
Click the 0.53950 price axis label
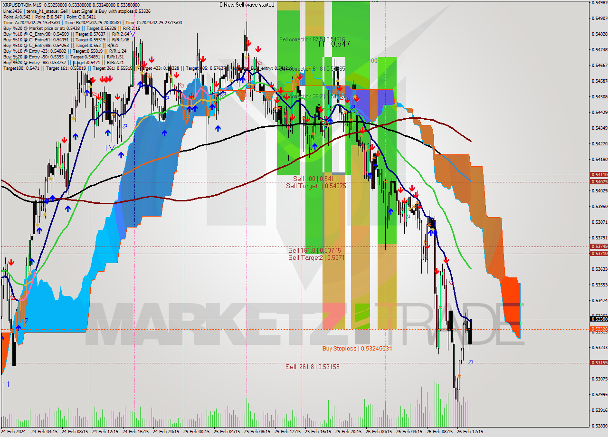(599, 206)
